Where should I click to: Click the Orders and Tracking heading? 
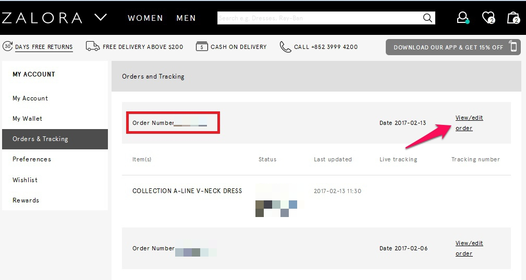[x=153, y=77]
